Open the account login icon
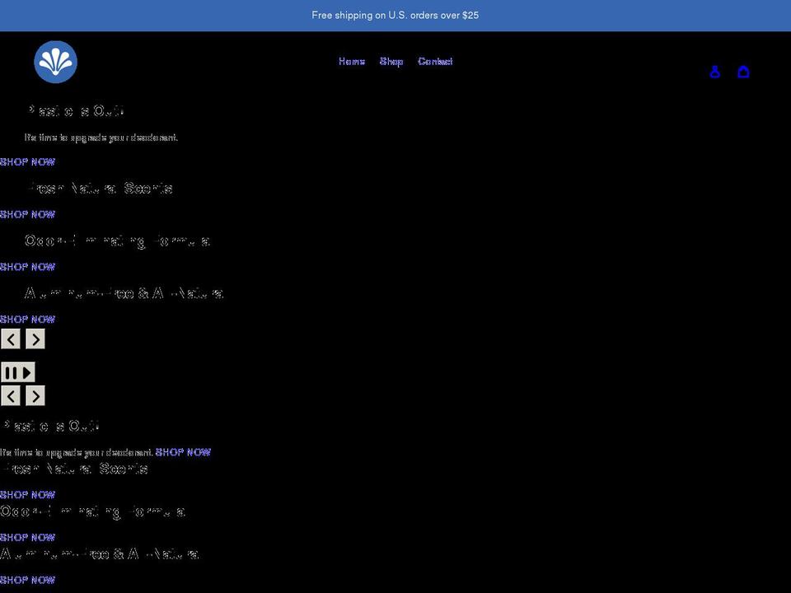Image resolution: width=791 pixels, height=593 pixels. [x=714, y=72]
